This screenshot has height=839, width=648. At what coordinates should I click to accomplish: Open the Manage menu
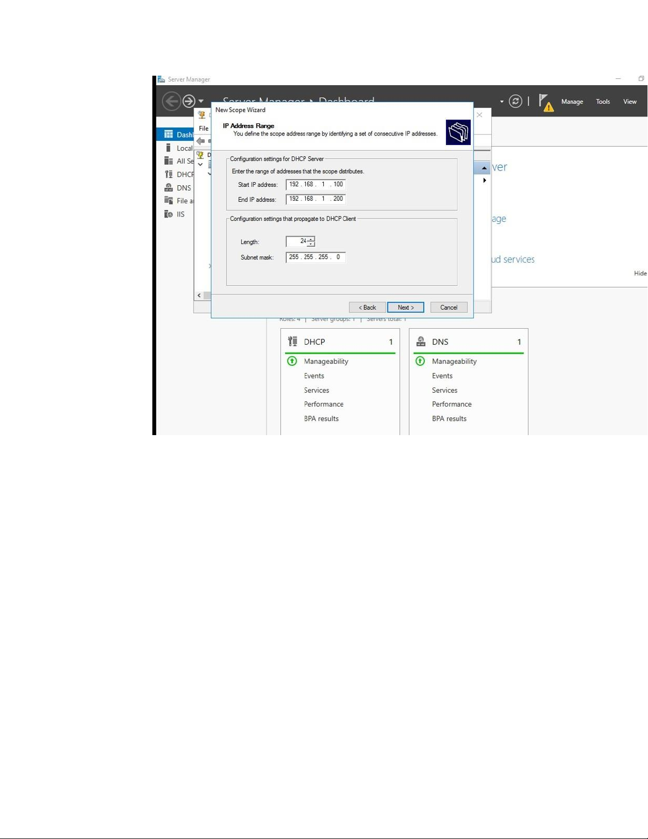[x=572, y=102]
